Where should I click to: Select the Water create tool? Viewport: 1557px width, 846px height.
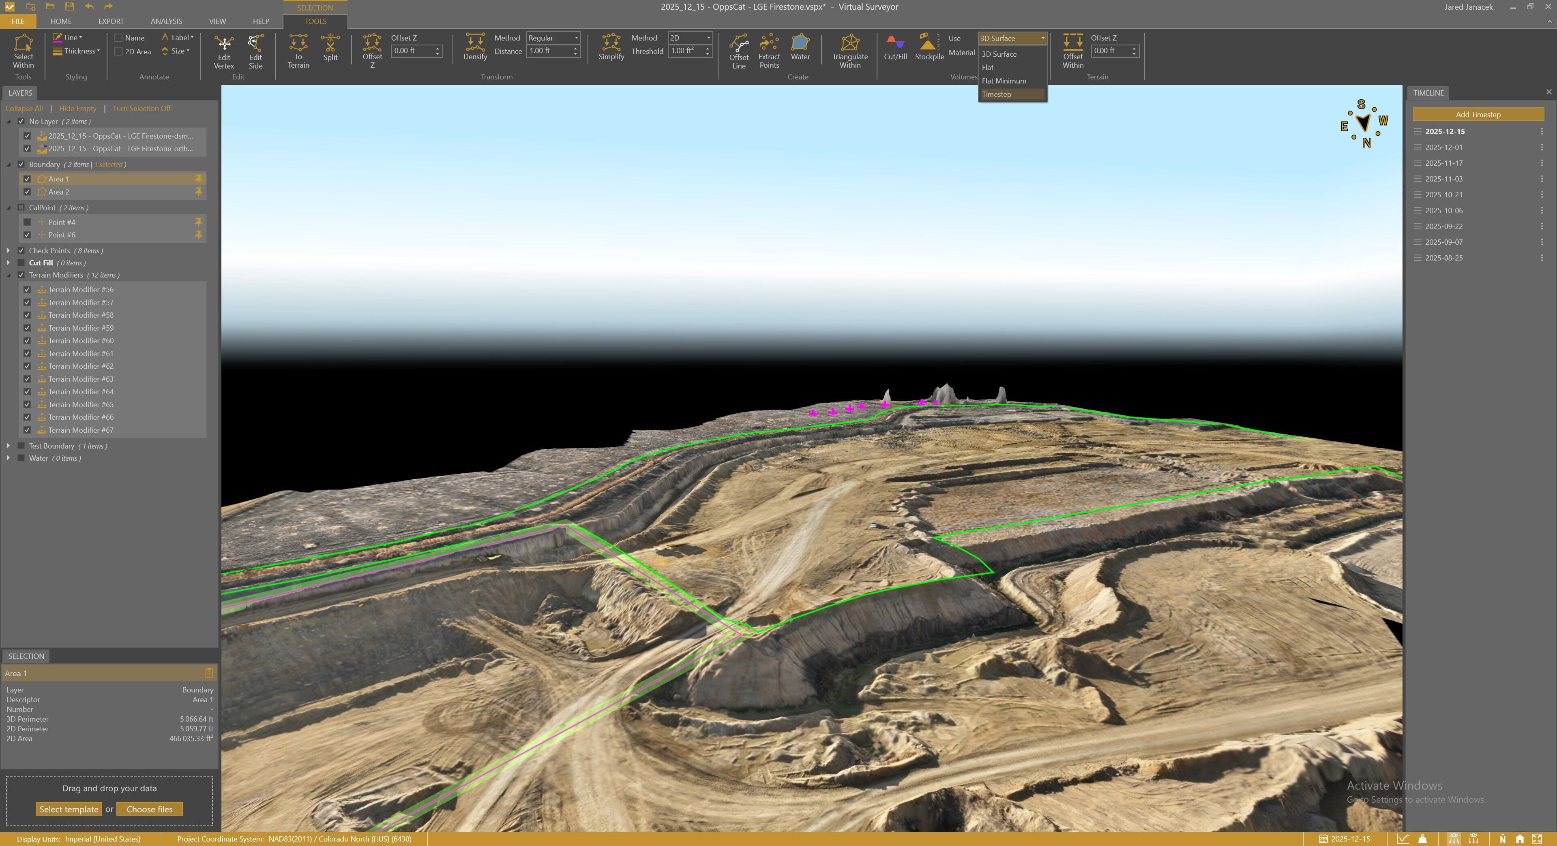[800, 47]
